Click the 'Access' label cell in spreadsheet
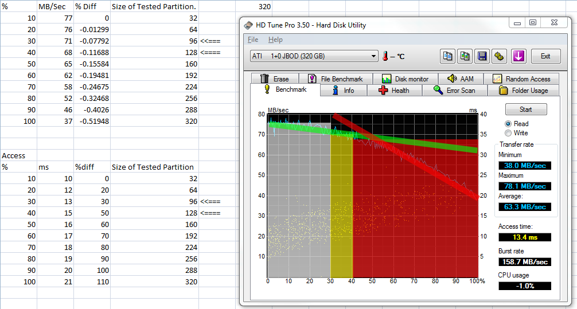 click(18, 155)
